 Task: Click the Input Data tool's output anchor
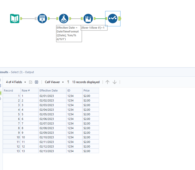point(21,19)
